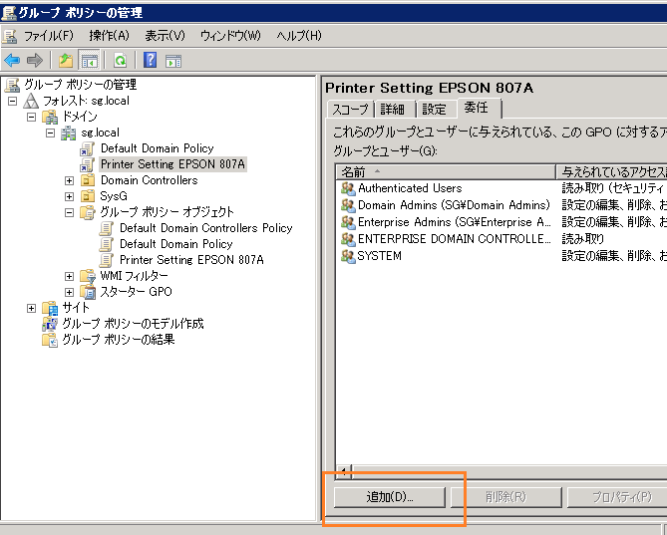Switch to the スコープ tab
This screenshot has width=667, height=535.
coord(350,110)
